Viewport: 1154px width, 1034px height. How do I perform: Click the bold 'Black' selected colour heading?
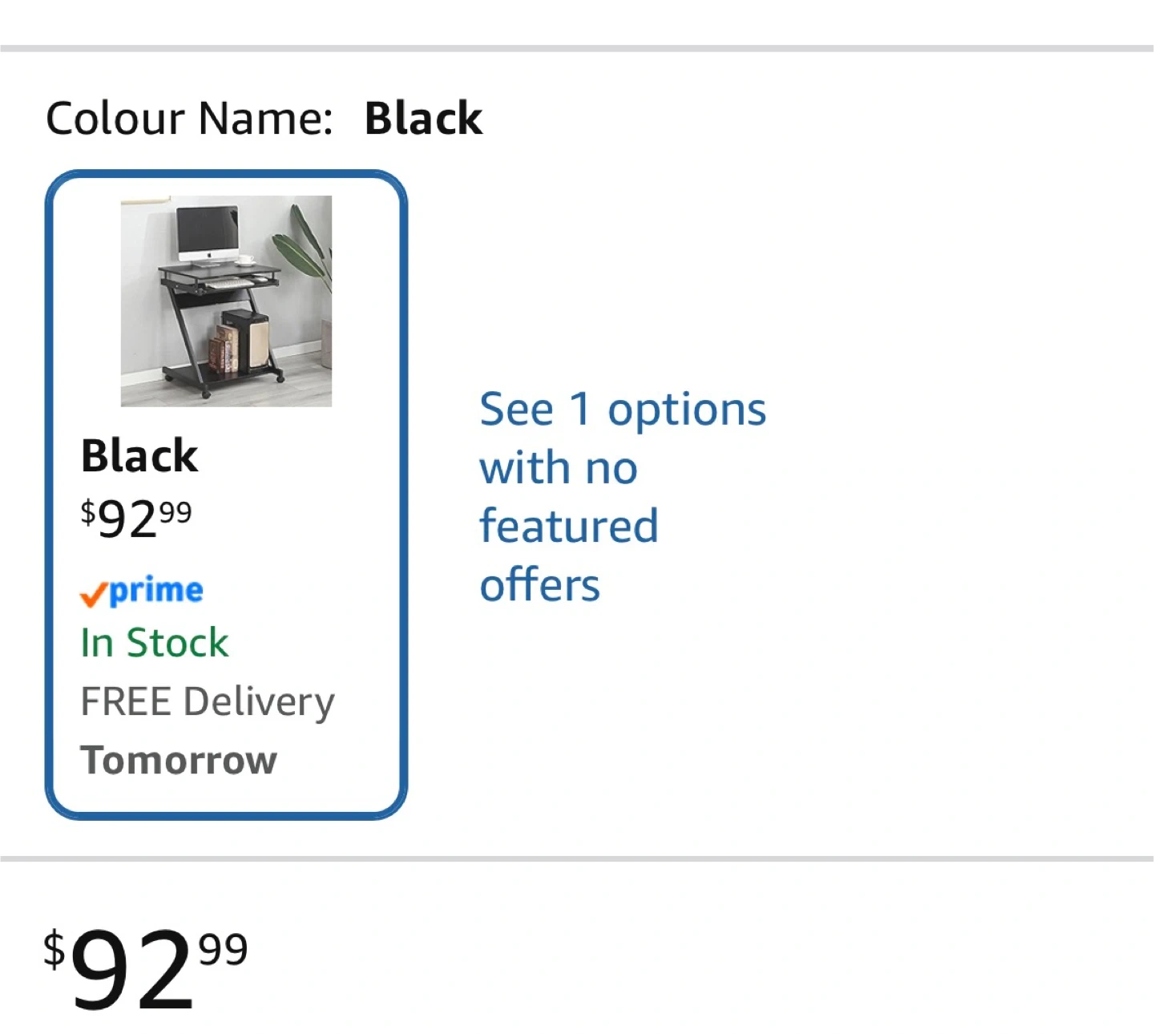pos(423,119)
